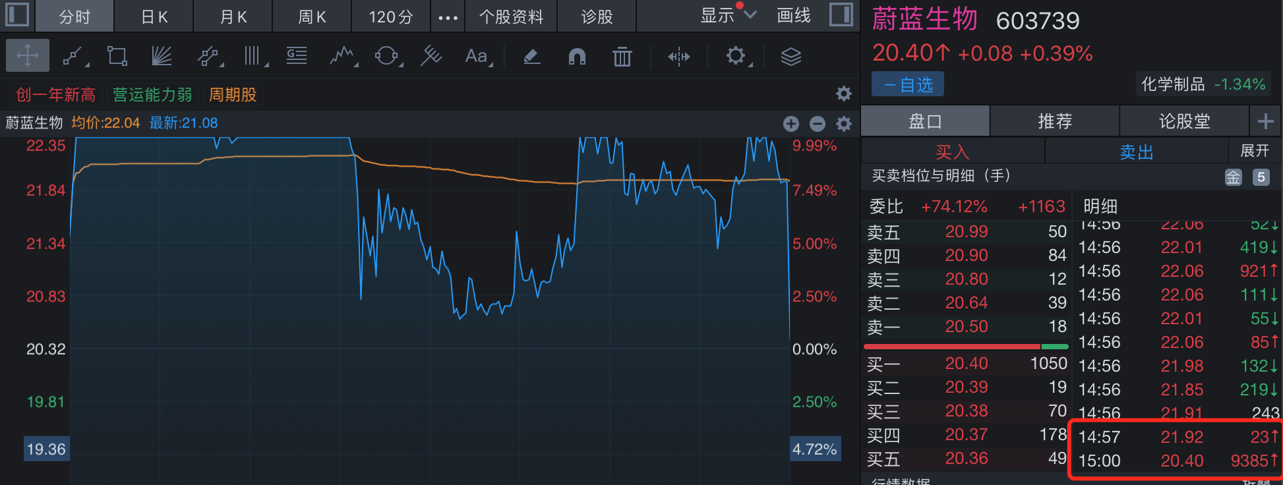Toggle the left sidebar panel button
The height and width of the screenshot is (485, 1283).
16,14
